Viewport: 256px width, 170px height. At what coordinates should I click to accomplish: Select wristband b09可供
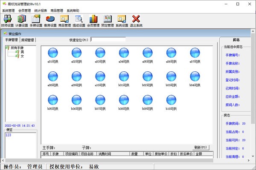coord(148,102)
